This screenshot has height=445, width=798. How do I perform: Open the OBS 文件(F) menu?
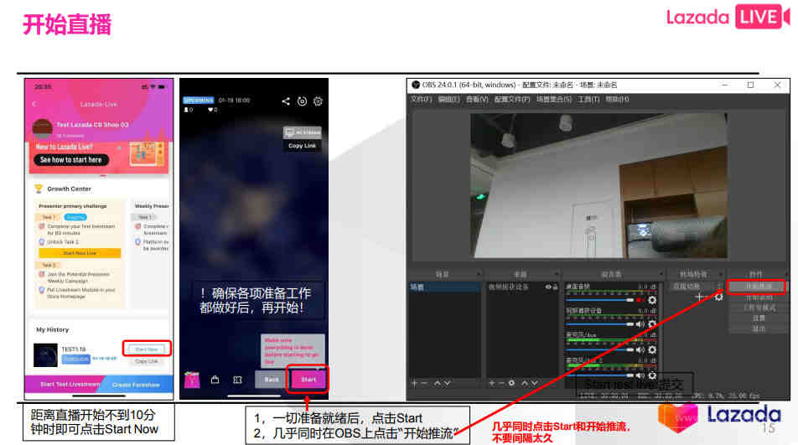click(421, 99)
